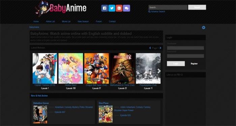Click the blue round arrow icon beside breadcrumb

(x=204, y=28)
